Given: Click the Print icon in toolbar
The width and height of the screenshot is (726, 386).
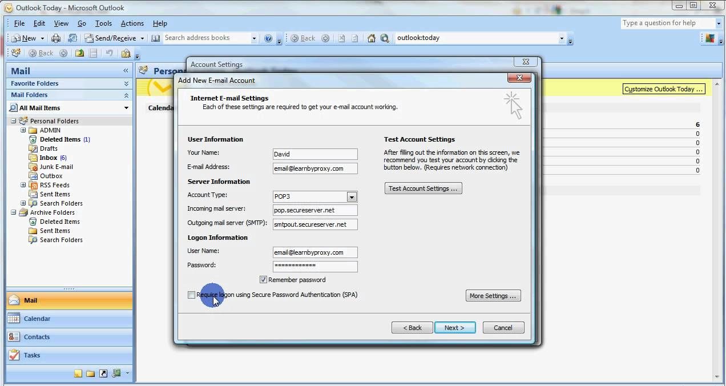Looking at the screenshot, I should pyautogui.click(x=56, y=38).
